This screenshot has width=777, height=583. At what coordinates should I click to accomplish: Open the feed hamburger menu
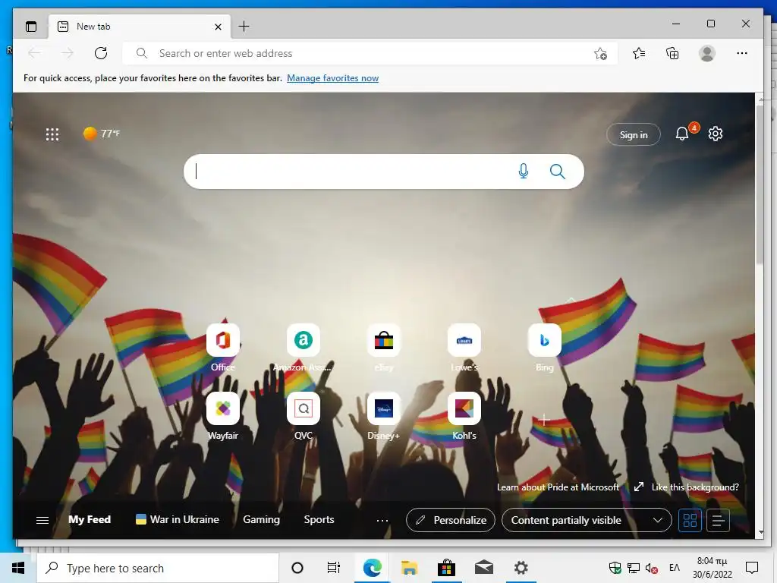click(42, 520)
